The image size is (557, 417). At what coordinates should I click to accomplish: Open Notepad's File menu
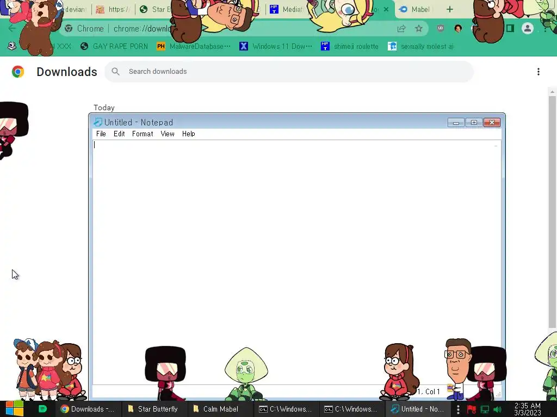pos(101,134)
